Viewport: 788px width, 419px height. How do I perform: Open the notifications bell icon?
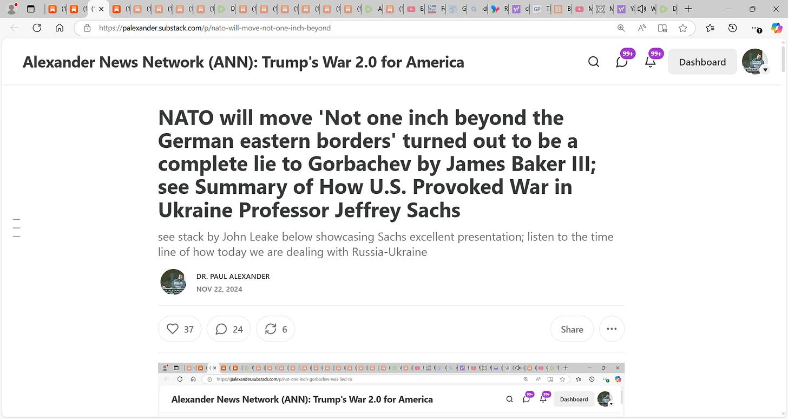pyautogui.click(x=650, y=62)
